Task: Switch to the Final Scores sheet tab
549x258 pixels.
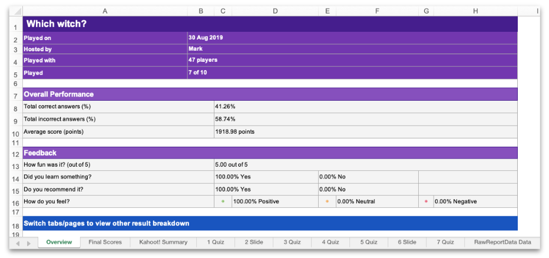Action: (x=105, y=242)
